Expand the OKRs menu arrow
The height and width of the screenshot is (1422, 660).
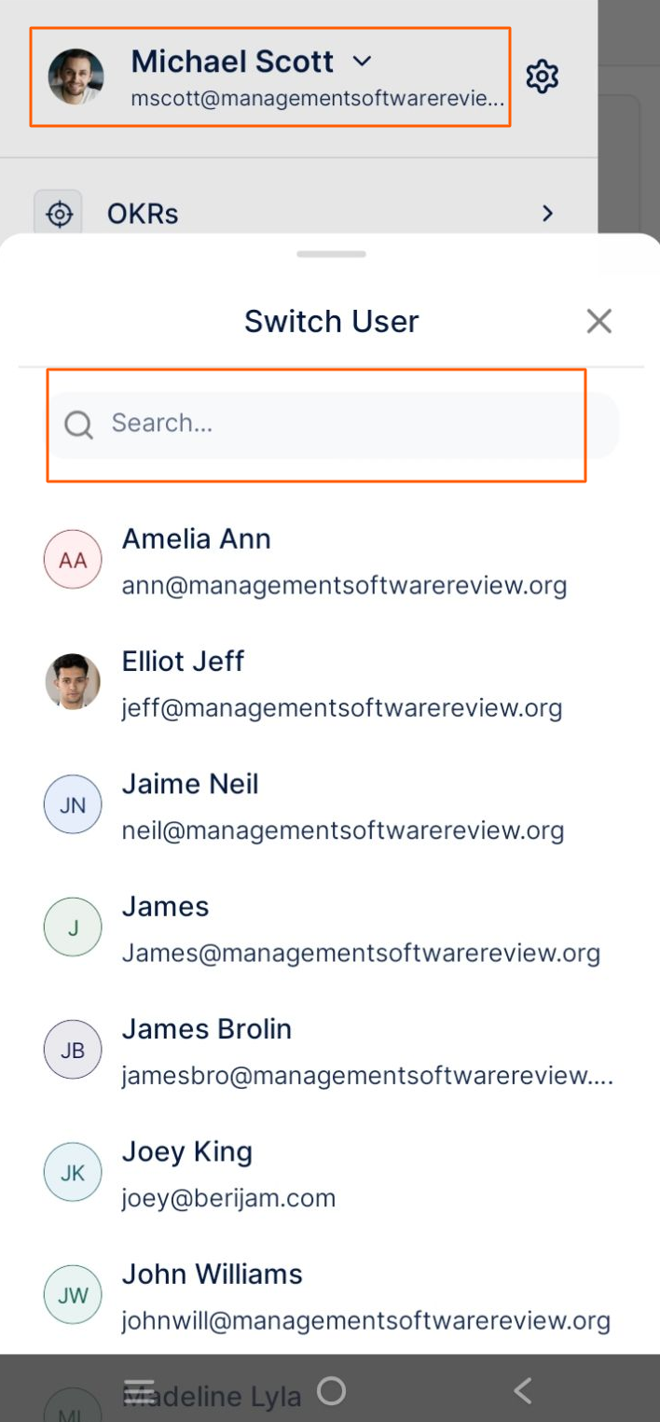pos(548,214)
